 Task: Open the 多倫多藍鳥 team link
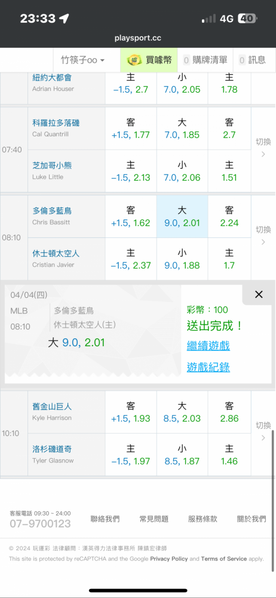pyautogui.click(x=52, y=211)
